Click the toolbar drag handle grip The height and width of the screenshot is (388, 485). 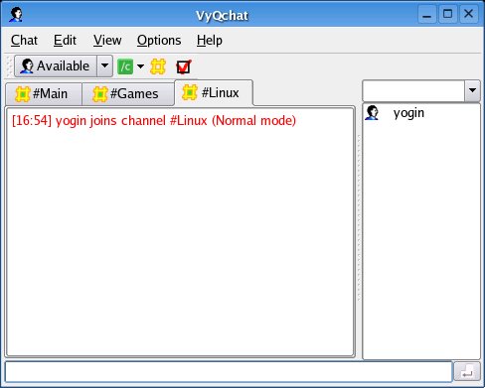pos(10,65)
